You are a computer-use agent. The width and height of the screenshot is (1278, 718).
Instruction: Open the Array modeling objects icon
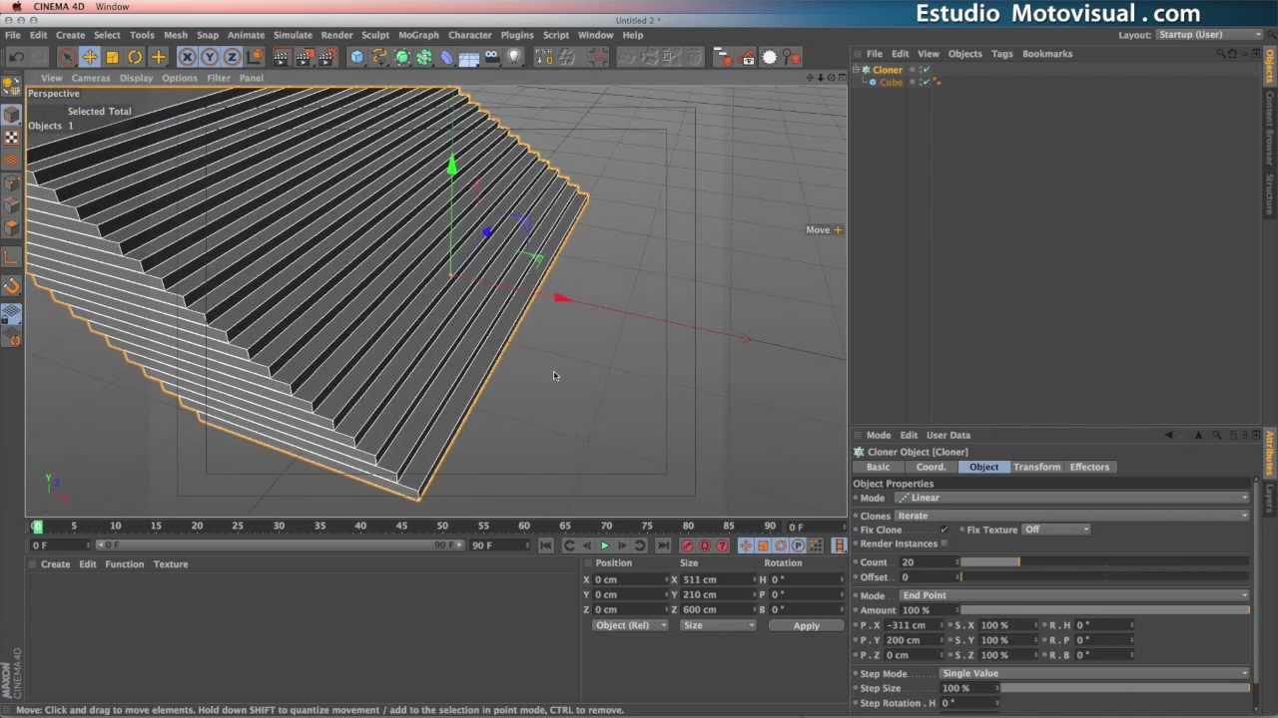[424, 57]
